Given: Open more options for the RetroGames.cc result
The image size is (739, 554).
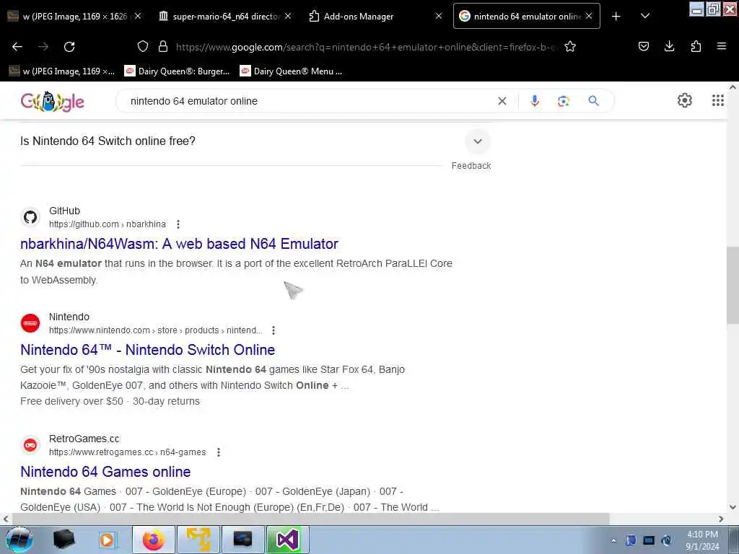Looking at the screenshot, I should click(x=218, y=452).
